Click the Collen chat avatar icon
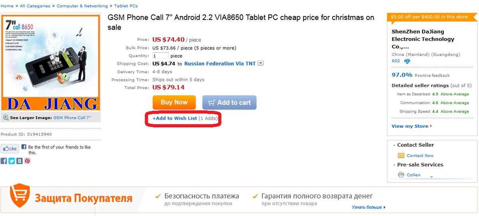Viewport: 479px width, 216px height. (401, 175)
